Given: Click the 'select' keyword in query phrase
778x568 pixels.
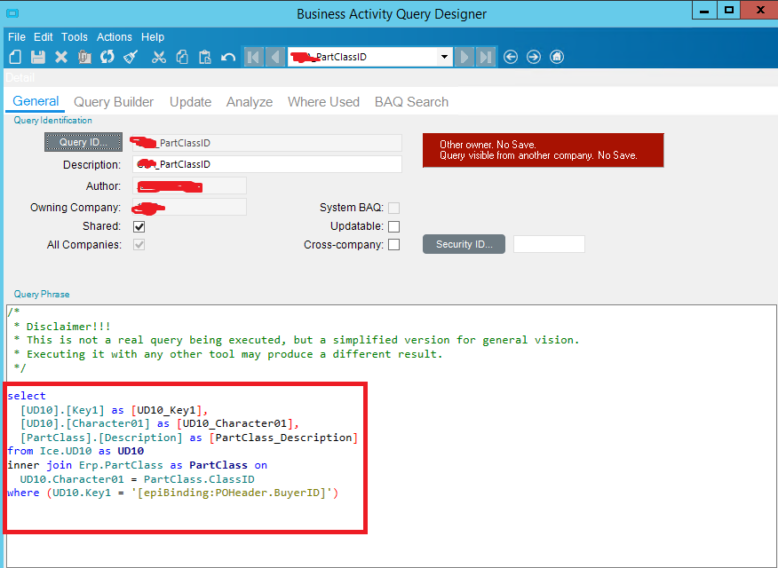Looking at the screenshot, I should pyautogui.click(x=27, y=396).
